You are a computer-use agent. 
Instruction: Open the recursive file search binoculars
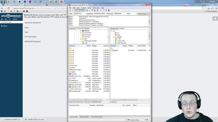[109, 11]
